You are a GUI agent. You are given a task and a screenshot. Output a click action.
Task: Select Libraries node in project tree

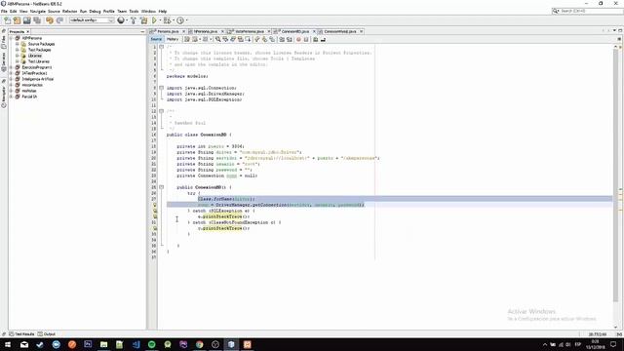coord(35,56)
